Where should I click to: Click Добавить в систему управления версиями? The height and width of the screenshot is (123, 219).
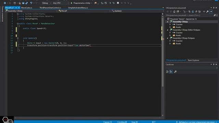coord(196,122)
